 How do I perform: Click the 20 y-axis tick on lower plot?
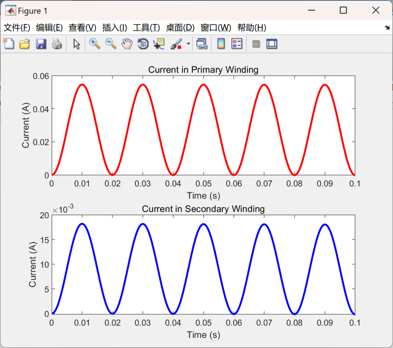44,215
